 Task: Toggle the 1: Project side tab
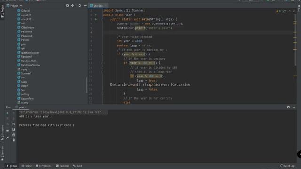pos(2,11)
